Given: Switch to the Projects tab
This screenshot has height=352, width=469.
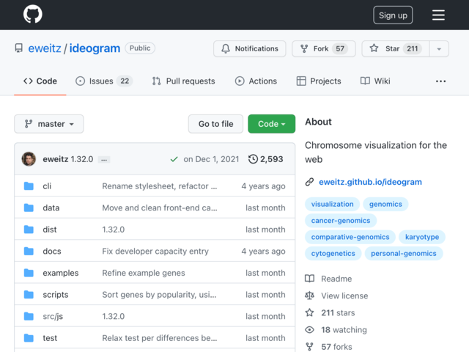Looking at the screenshot, I should tap(319, 81).
